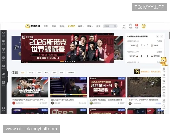
Task: Open the 单机 gamepad icon in sidebar
Action: pyautogui.click(x=3, y=66)
